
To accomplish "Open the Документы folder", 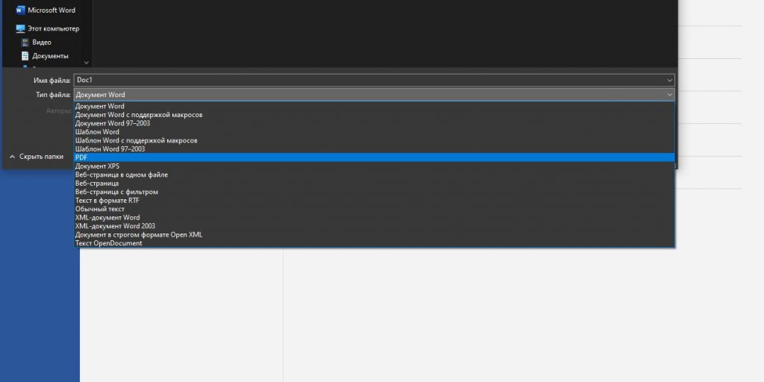I will pos(45,56).
